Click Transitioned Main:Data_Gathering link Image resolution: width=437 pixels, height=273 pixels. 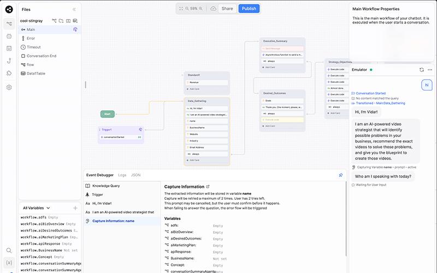tap(380, 103)
